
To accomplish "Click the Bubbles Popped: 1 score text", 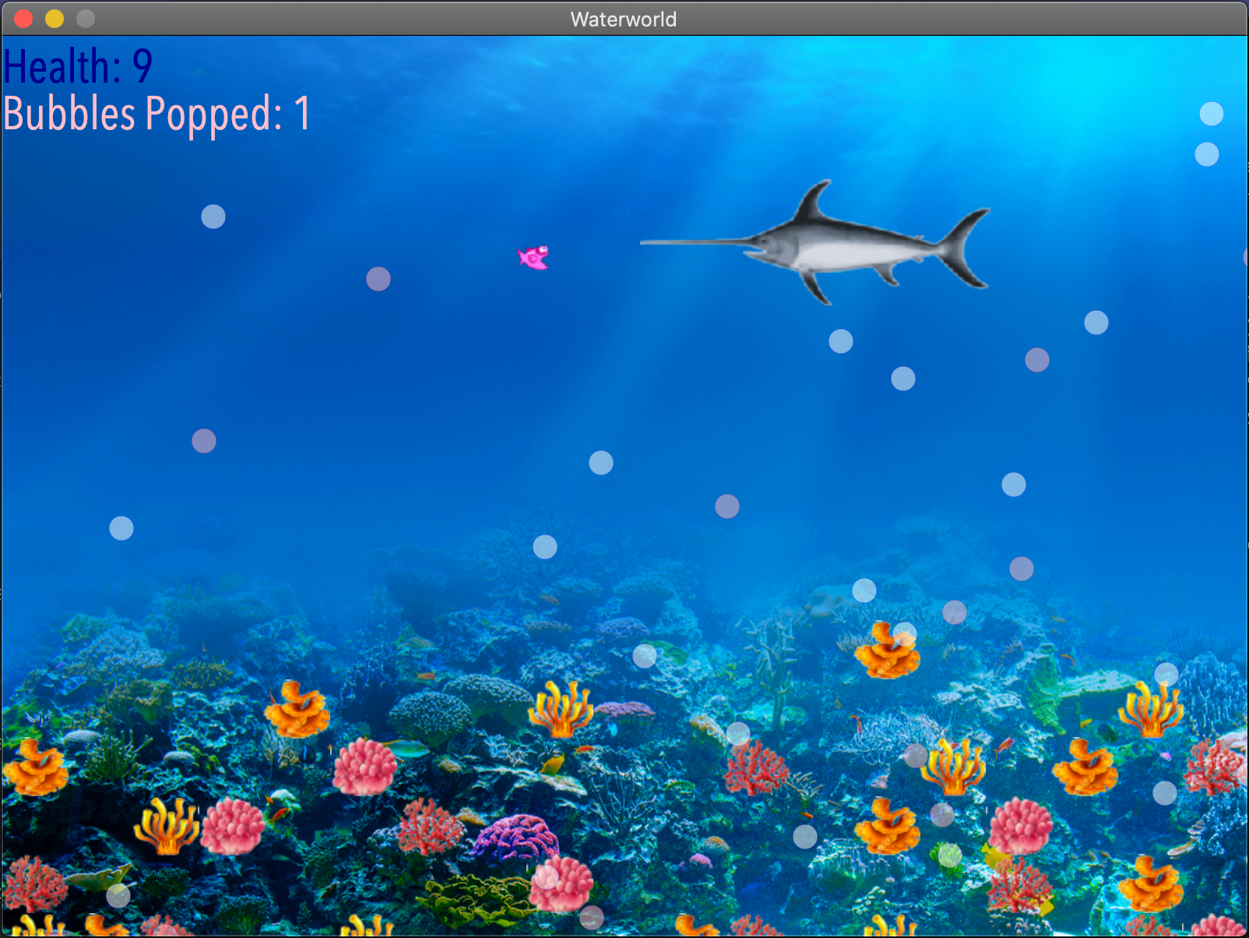I will tap(157, 114).
